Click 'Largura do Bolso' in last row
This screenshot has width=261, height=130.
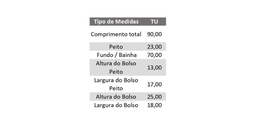tap(116, 105)
